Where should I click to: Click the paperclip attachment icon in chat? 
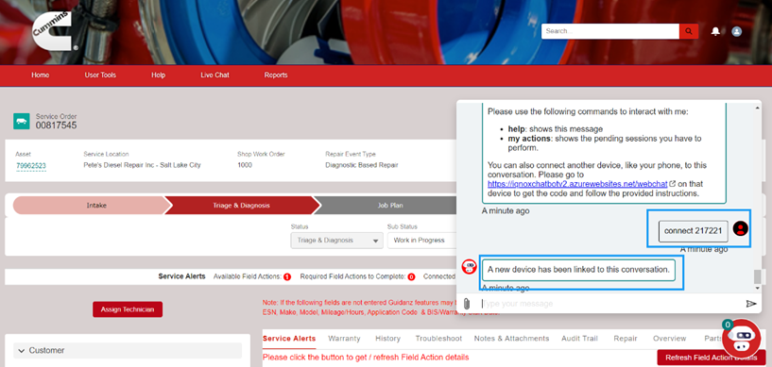[467, 304]
